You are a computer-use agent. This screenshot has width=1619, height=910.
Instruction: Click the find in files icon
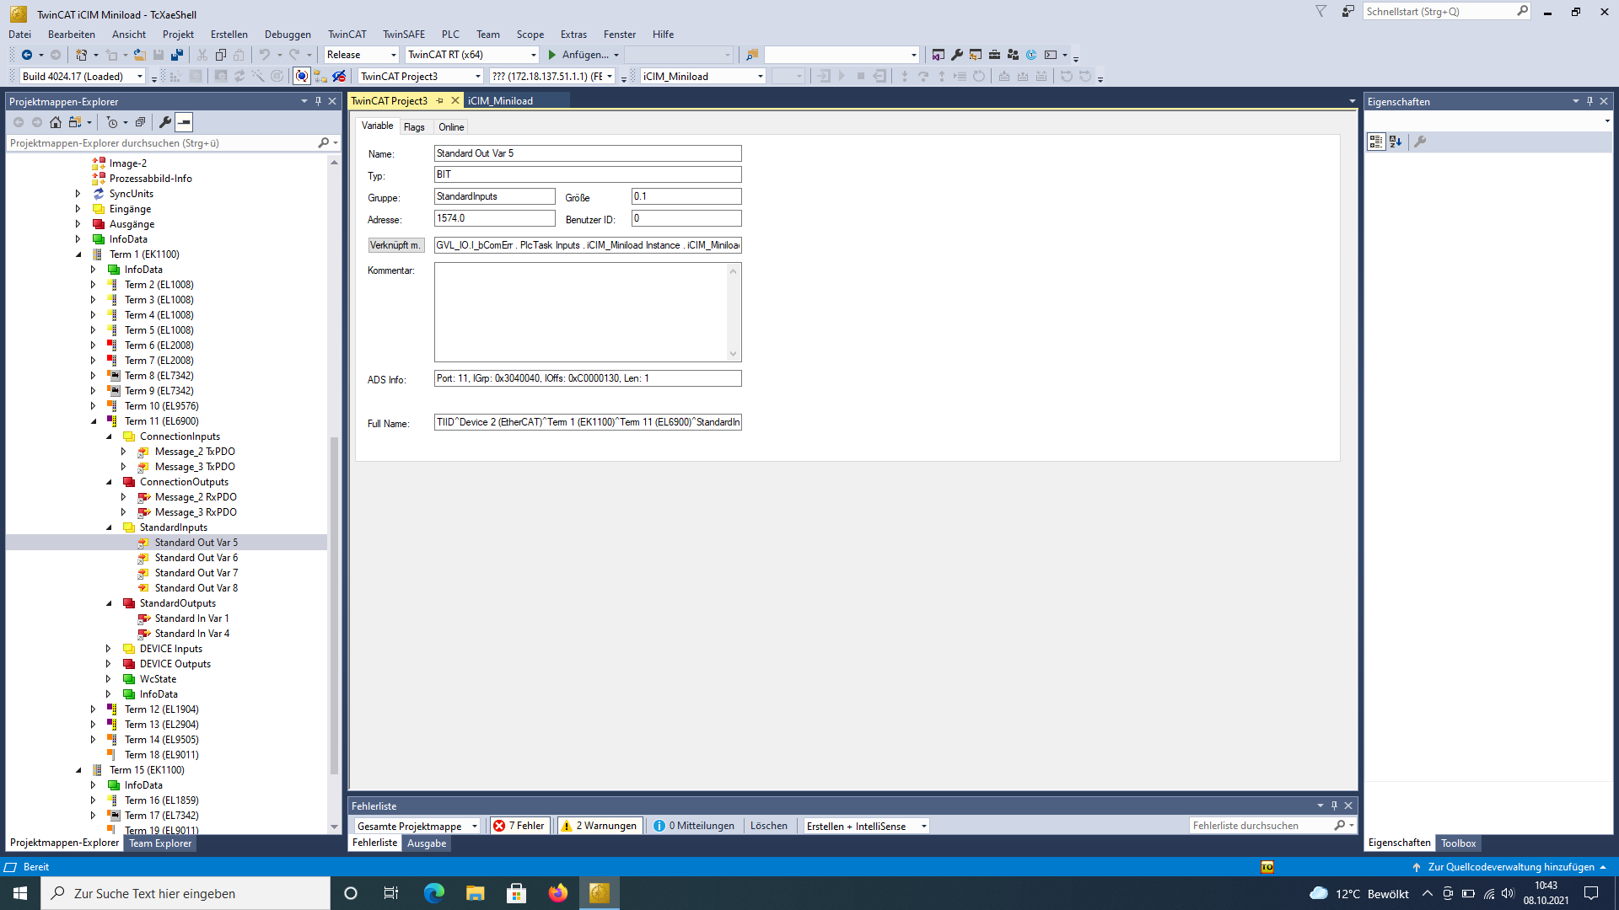pos(752,55)
